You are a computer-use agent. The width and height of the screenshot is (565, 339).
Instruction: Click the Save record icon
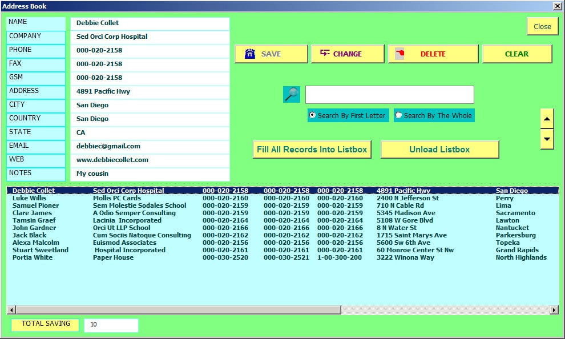(x=249, y=53)
